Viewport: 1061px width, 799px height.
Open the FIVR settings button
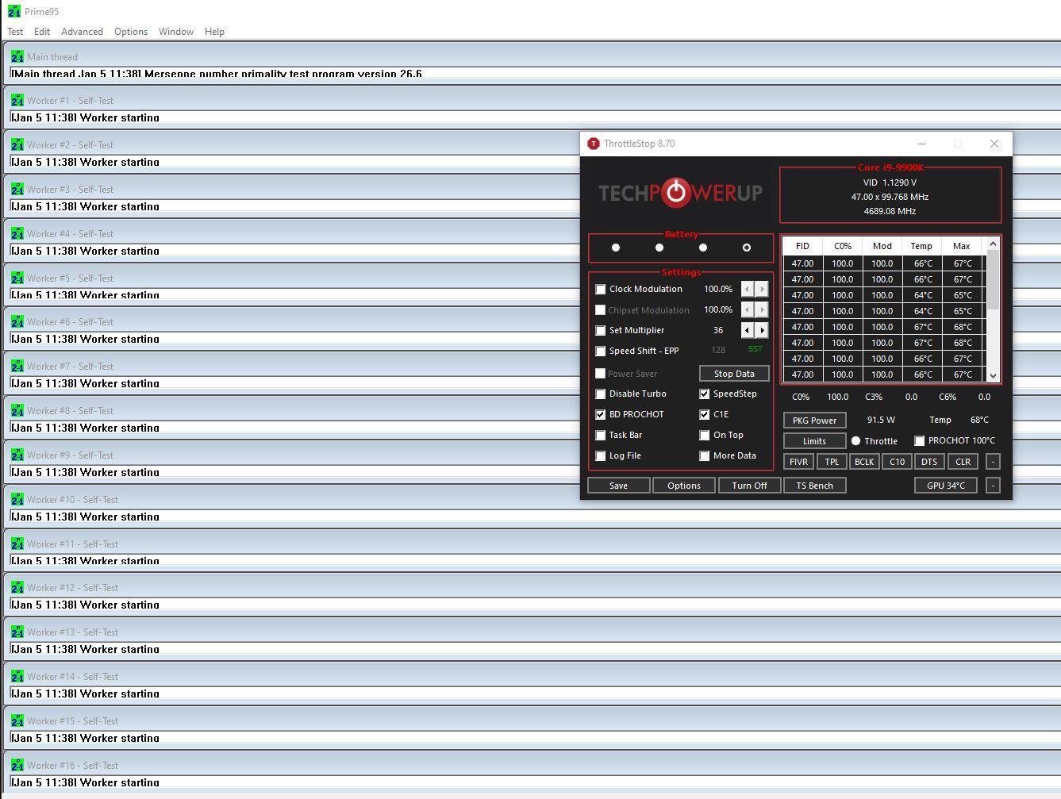[798, 462]
